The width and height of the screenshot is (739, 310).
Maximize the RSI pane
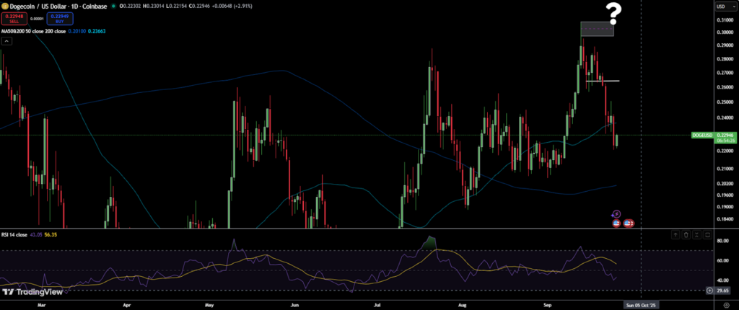(x=707, y=234)
